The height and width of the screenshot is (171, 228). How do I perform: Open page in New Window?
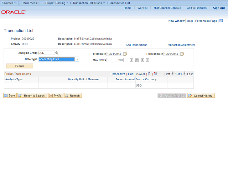coord(177,21)
